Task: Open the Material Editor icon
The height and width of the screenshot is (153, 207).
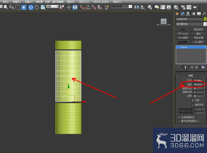Action: point(176,7)
